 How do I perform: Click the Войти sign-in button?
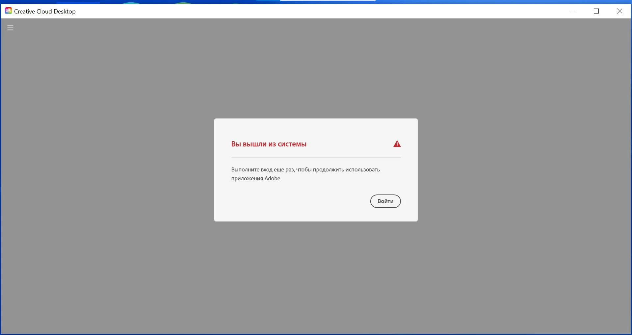[385, 201]
